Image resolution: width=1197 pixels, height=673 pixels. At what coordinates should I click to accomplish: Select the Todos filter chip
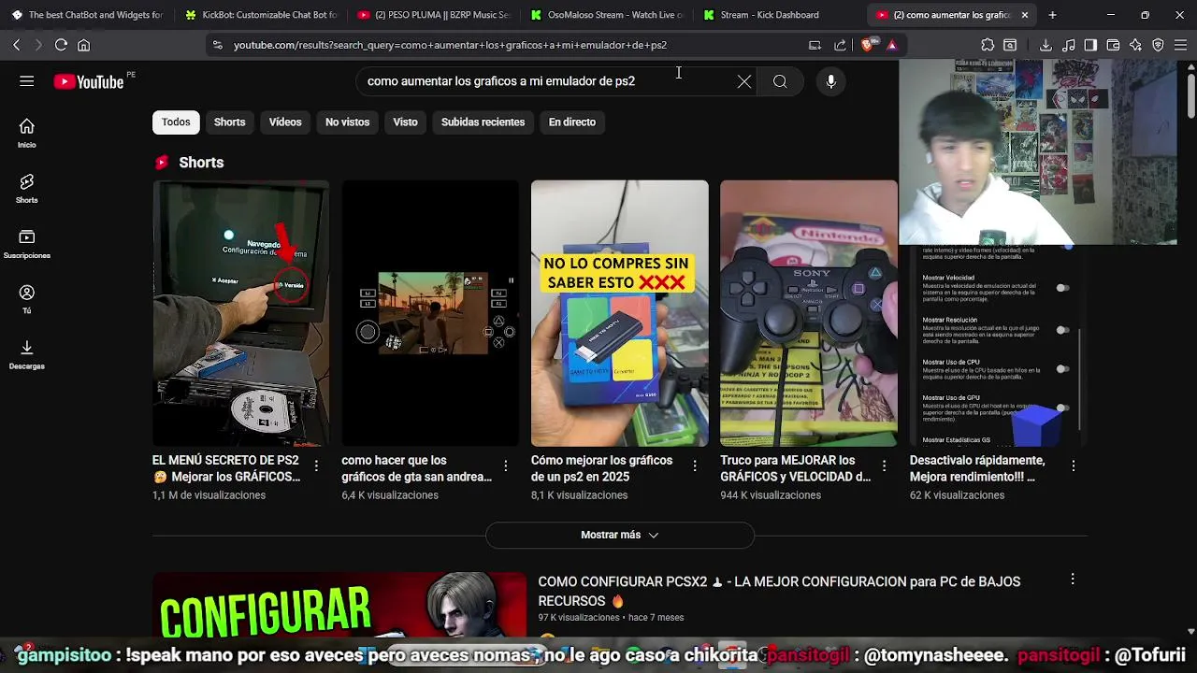pos(176,122)
